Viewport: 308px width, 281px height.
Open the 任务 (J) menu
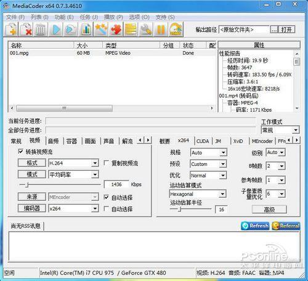tap(89, 17)
